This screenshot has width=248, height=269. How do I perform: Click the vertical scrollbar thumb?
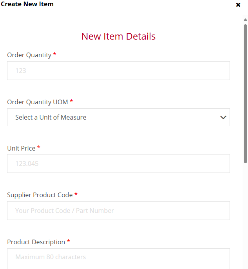tap(245, 94)
